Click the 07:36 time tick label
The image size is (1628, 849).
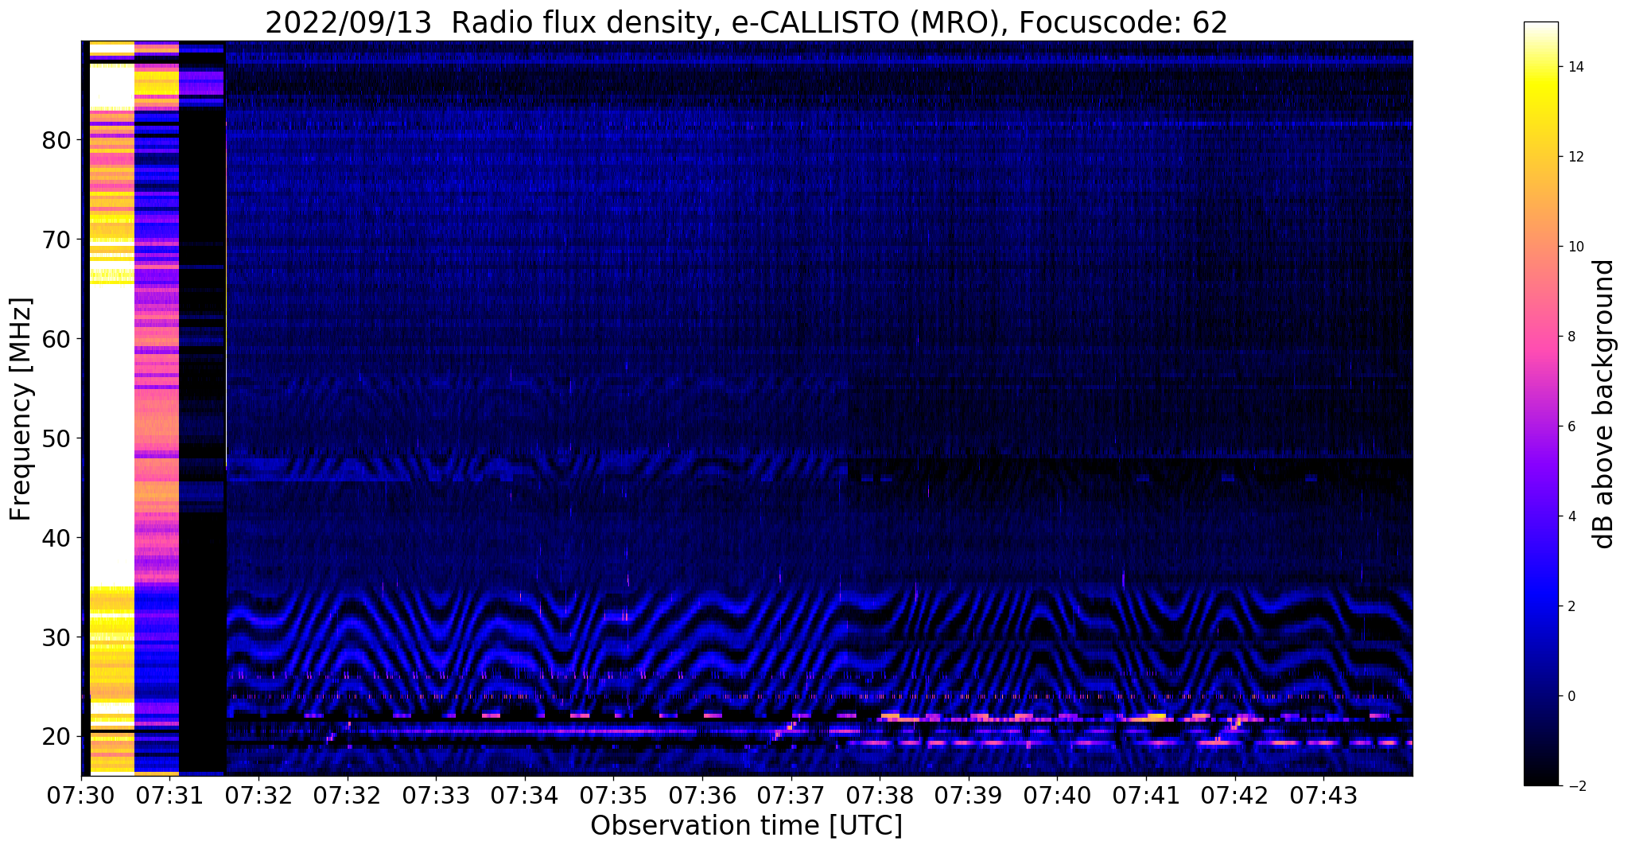702,795
